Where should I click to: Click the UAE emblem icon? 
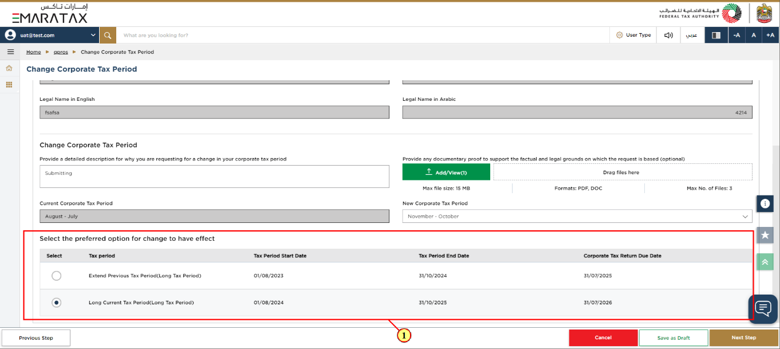(765, 13)
